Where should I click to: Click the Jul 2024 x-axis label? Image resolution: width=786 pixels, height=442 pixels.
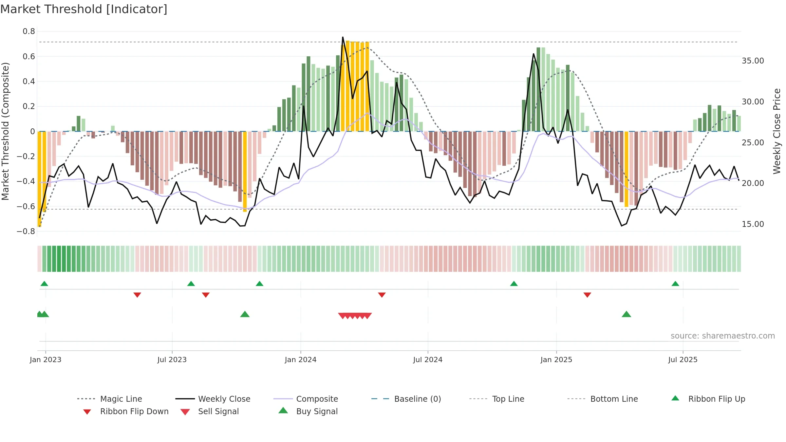[428, 359]
